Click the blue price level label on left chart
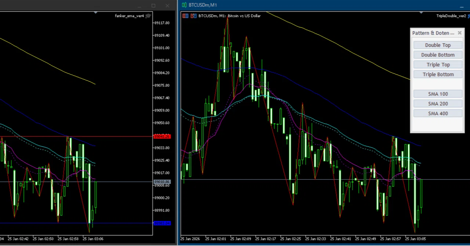 pyautogui.click(x=162, y=223)
